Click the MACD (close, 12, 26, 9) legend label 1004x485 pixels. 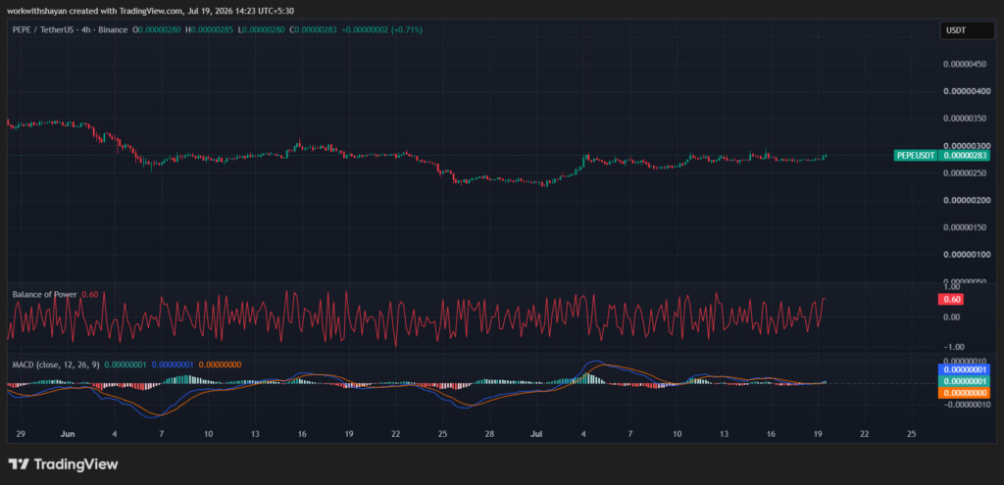click(56, 364)
